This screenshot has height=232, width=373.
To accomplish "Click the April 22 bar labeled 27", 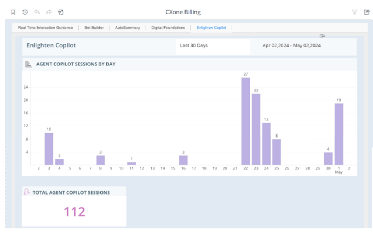I will (246, 121).
